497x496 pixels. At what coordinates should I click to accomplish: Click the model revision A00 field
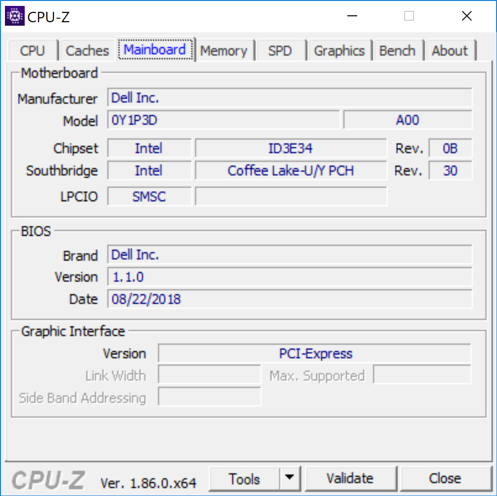point(408,120)
